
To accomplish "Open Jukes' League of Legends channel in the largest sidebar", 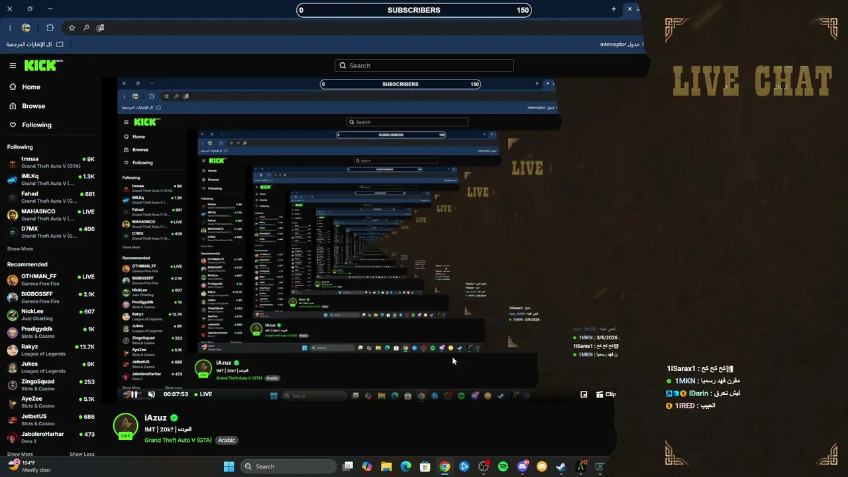I will [x=51, y=367].
